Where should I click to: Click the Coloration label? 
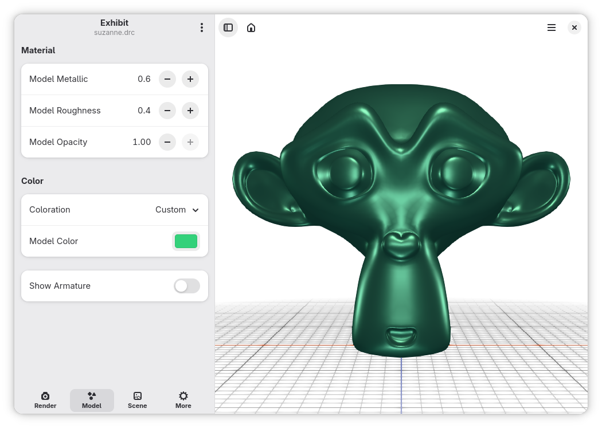tap(50, 210)
